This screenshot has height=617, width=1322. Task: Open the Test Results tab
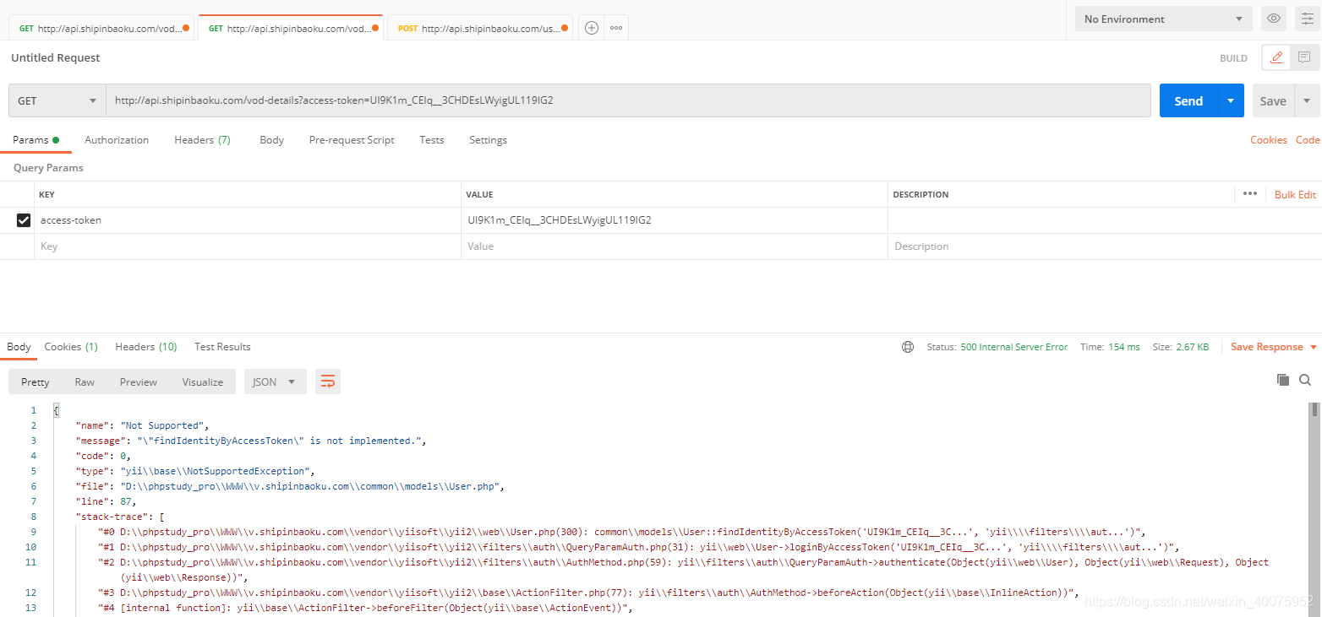(x=222, y=347)
